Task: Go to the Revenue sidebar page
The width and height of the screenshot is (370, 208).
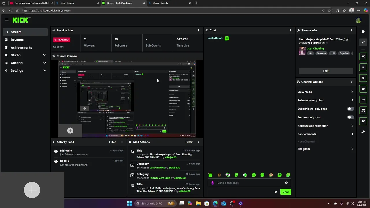Action: click(x=25, y=40)
